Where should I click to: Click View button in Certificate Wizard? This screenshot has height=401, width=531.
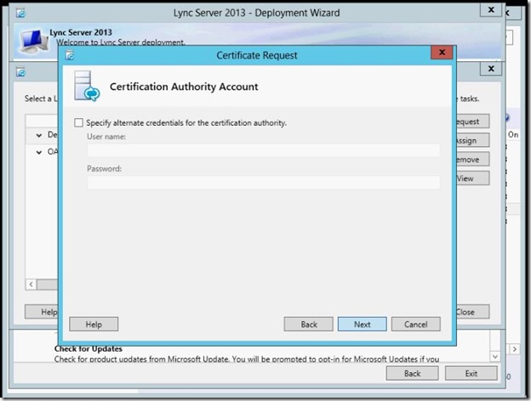(472, 178)
